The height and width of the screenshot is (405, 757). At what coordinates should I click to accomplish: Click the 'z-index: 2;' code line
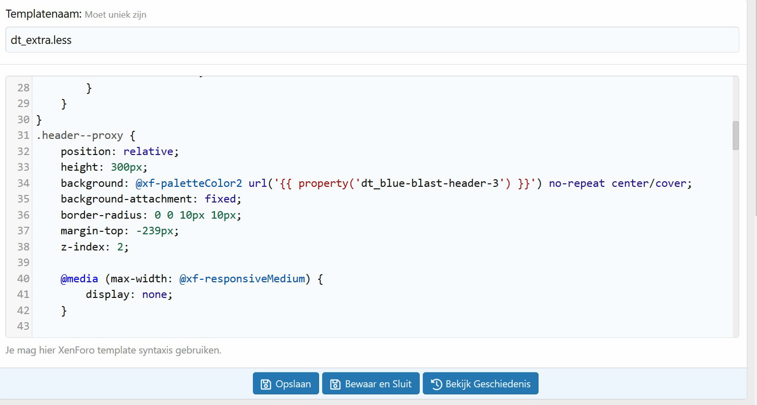[95, 247]
